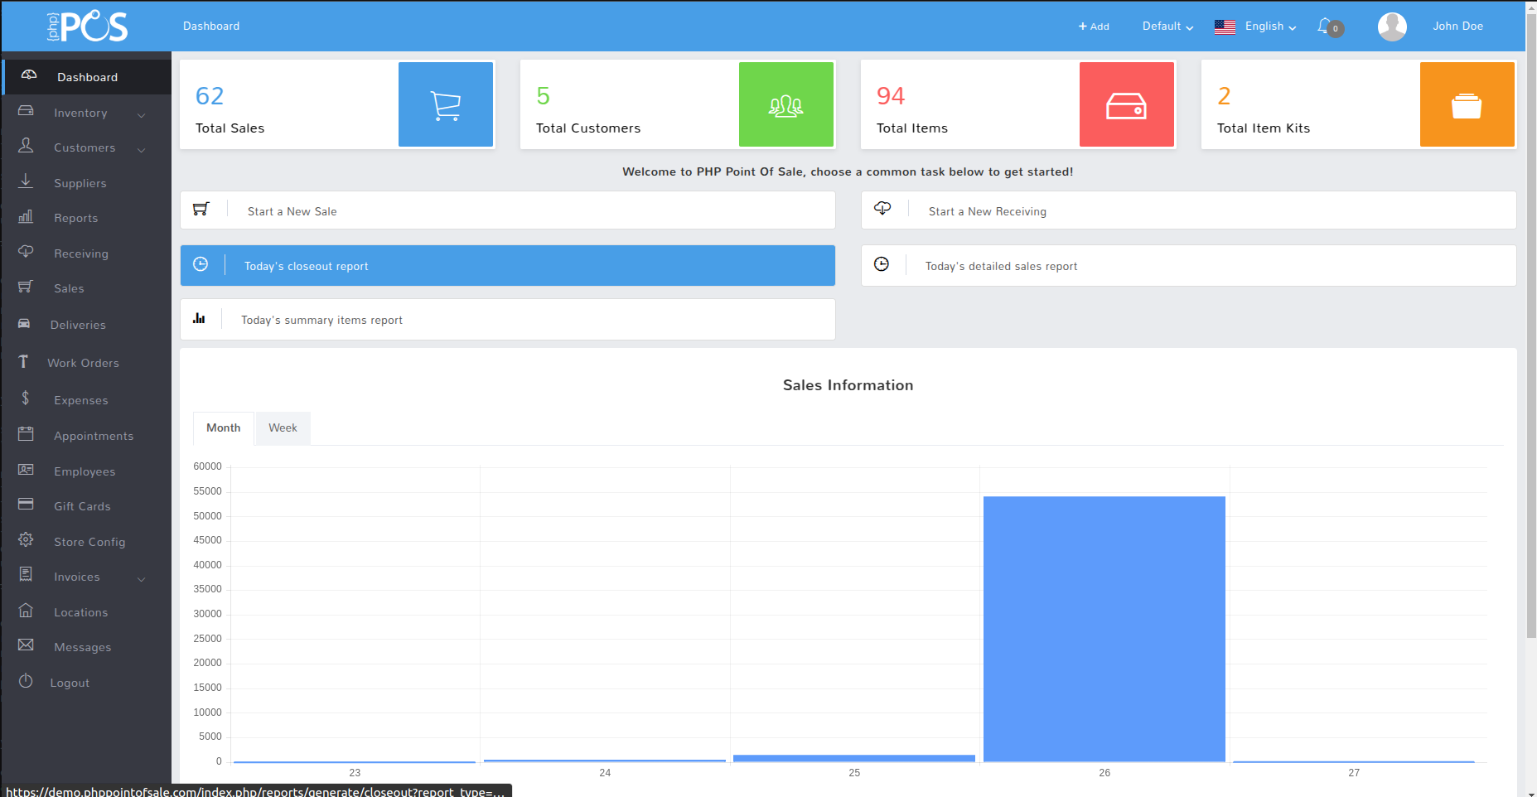Click the green Total Customers people icon
The height and width of the screenshot is (797, 1537).
click(x=785, y=104)
